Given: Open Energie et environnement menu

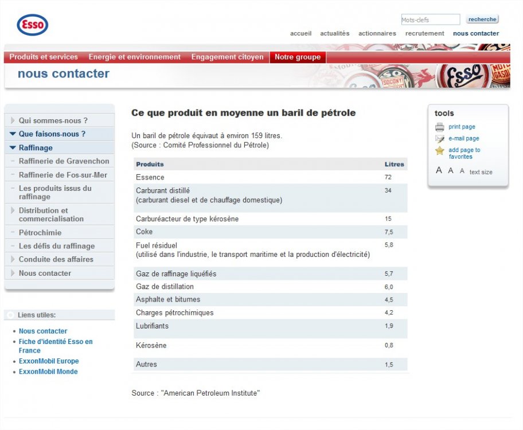Looking at the screenshot, I should (134, 57).
